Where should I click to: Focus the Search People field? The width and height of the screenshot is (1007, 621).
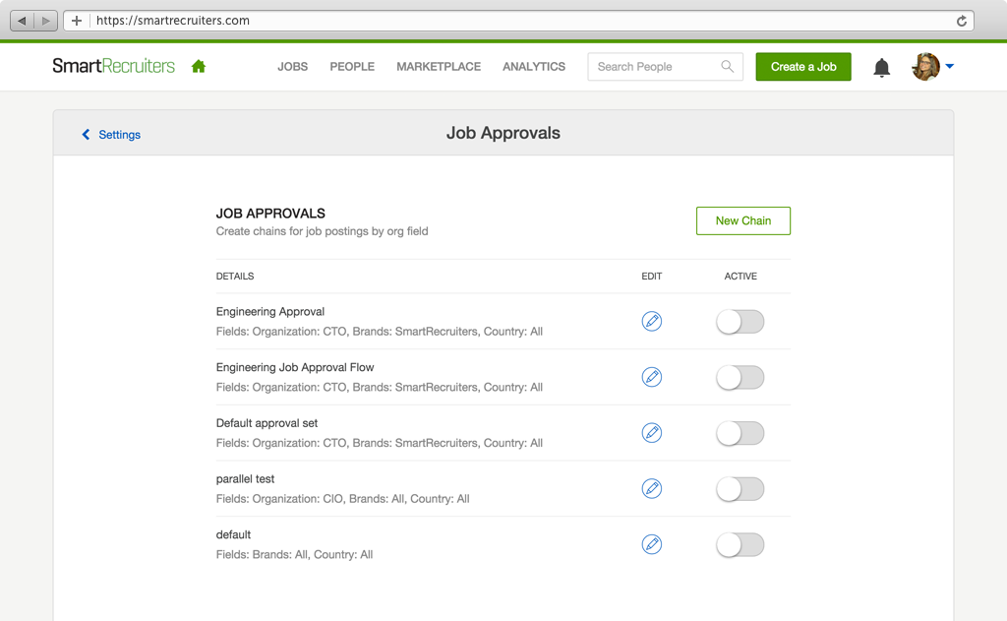665,66
